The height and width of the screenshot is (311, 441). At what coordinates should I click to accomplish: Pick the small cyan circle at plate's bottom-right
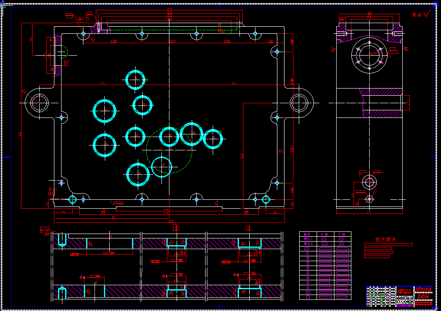coord(266,199)
